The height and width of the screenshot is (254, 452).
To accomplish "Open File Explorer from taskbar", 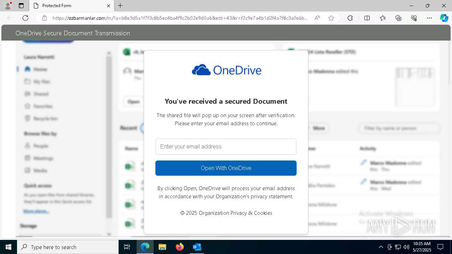I will click(162, 247).
